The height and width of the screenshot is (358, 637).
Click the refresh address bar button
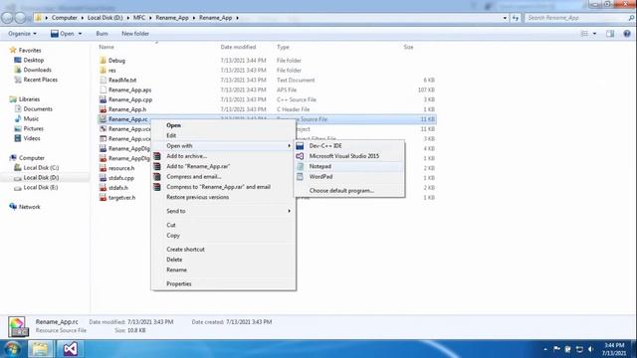tap(516, 18)
